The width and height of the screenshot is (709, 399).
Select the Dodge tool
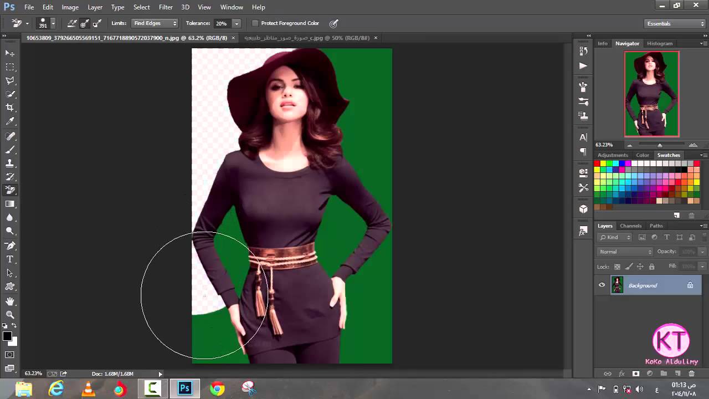click(10, 231)
